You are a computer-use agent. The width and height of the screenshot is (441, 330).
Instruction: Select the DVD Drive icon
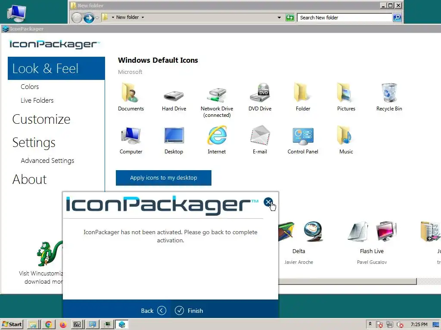point(260,92)
